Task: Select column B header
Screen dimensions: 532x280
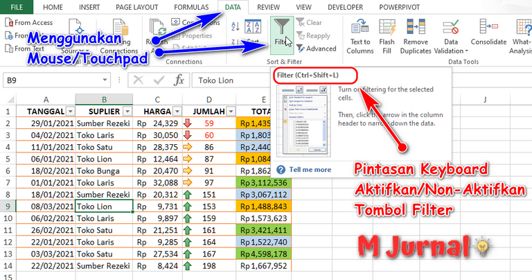Action: [x=104, y=99]
